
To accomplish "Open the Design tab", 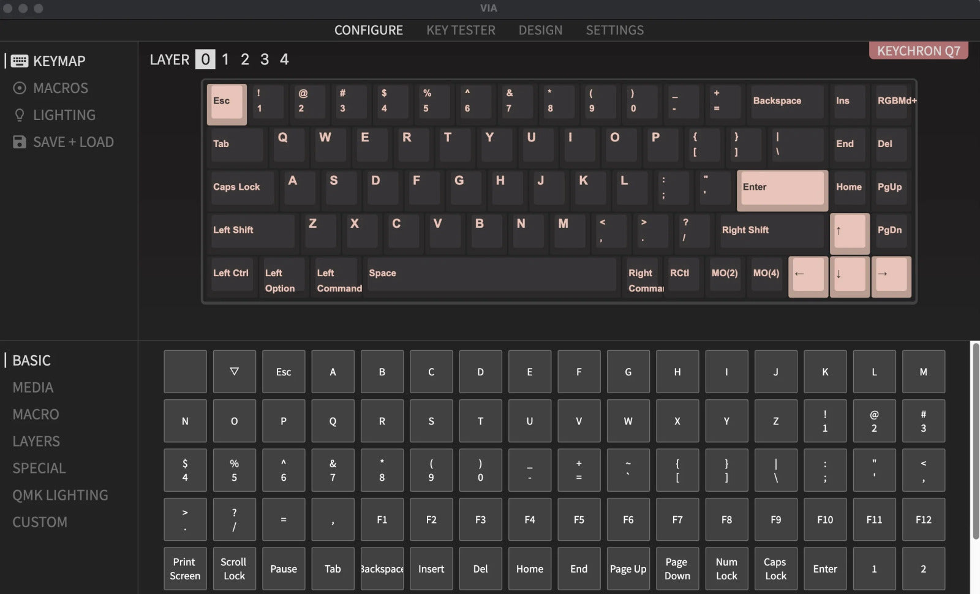I will [540, 30].
